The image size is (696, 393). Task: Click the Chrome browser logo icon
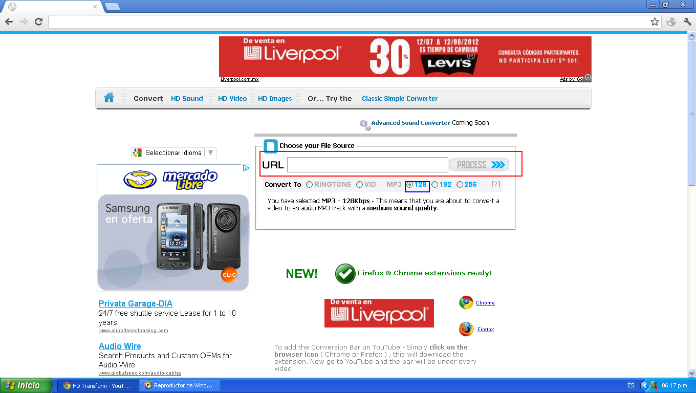(x=466, y=302)
